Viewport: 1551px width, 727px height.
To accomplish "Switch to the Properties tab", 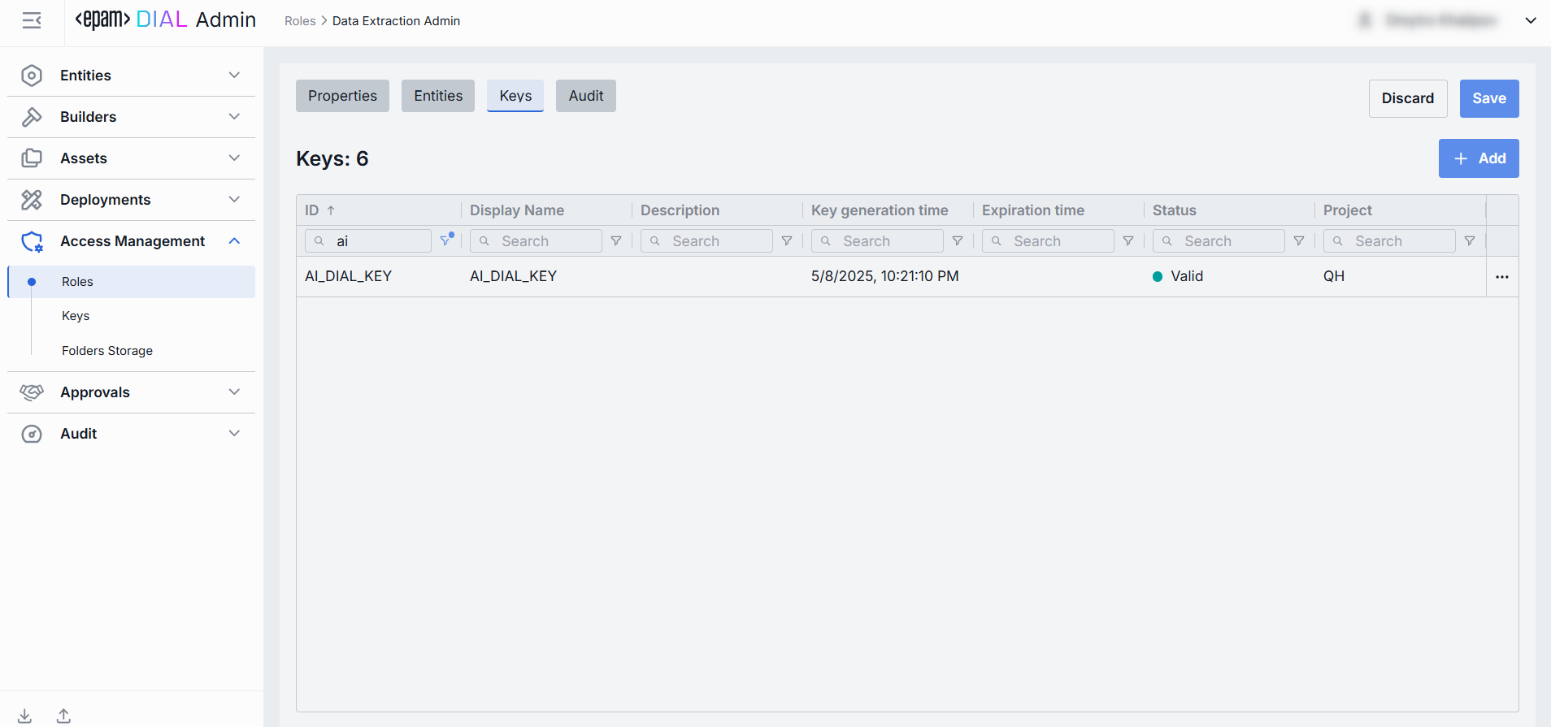I will point(342,96).
